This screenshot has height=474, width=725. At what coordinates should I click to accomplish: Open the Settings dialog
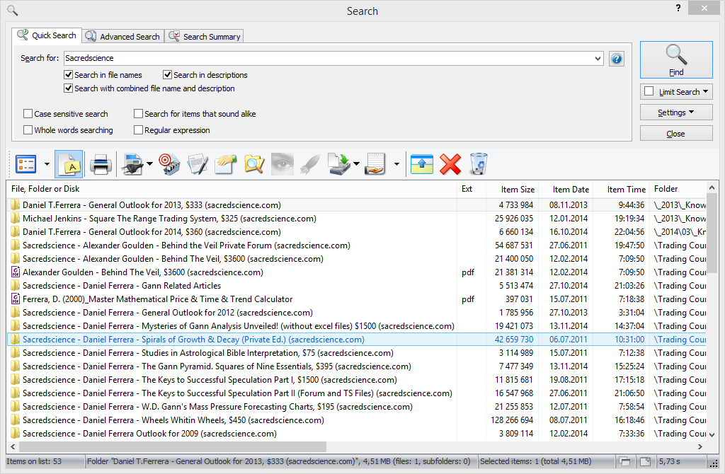(x=676, y=112)
